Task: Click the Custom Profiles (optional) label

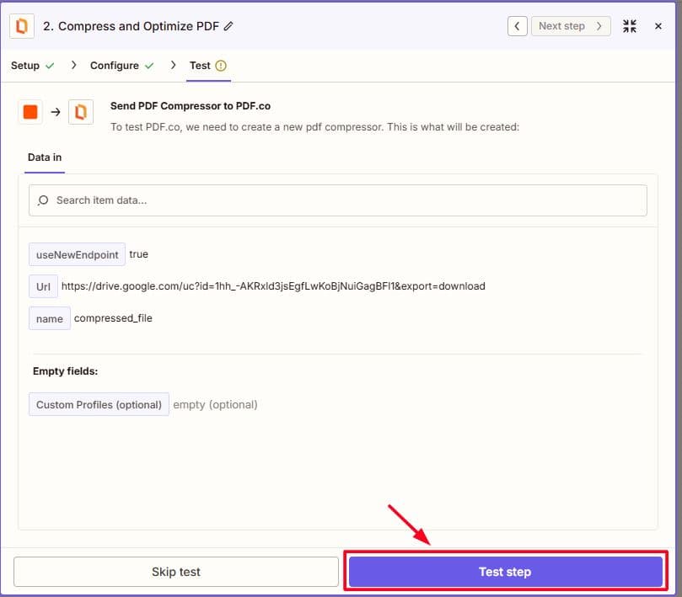Action: tap(99, 404)
